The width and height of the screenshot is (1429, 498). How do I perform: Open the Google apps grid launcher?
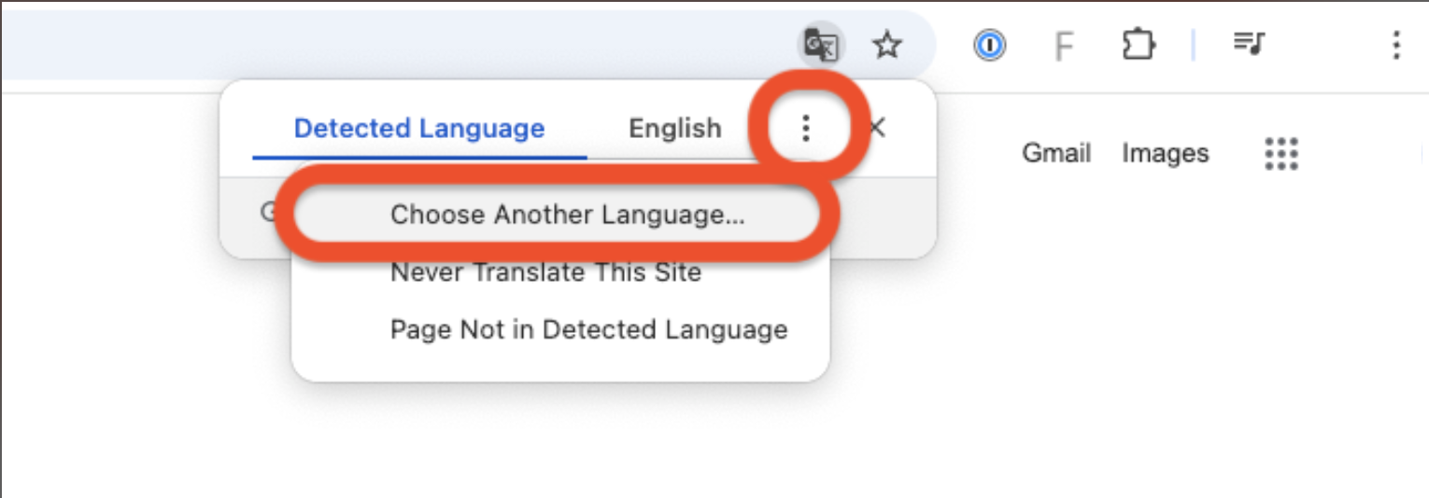(1281, 153)
